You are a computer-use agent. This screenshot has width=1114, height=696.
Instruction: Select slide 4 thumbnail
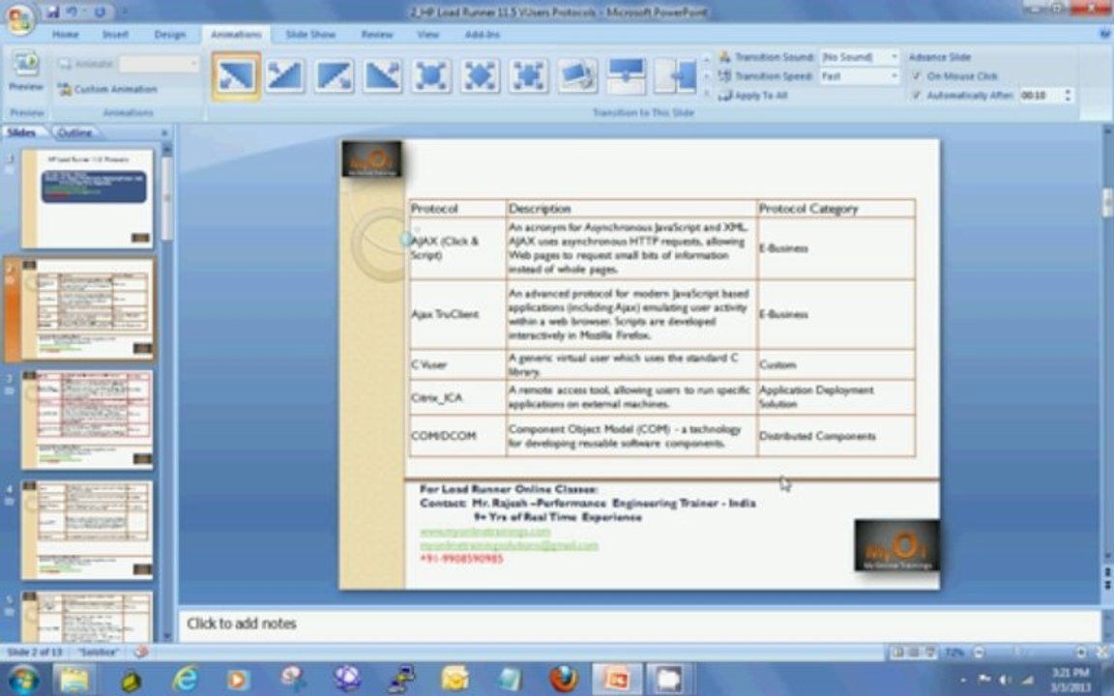pos(87,531)
